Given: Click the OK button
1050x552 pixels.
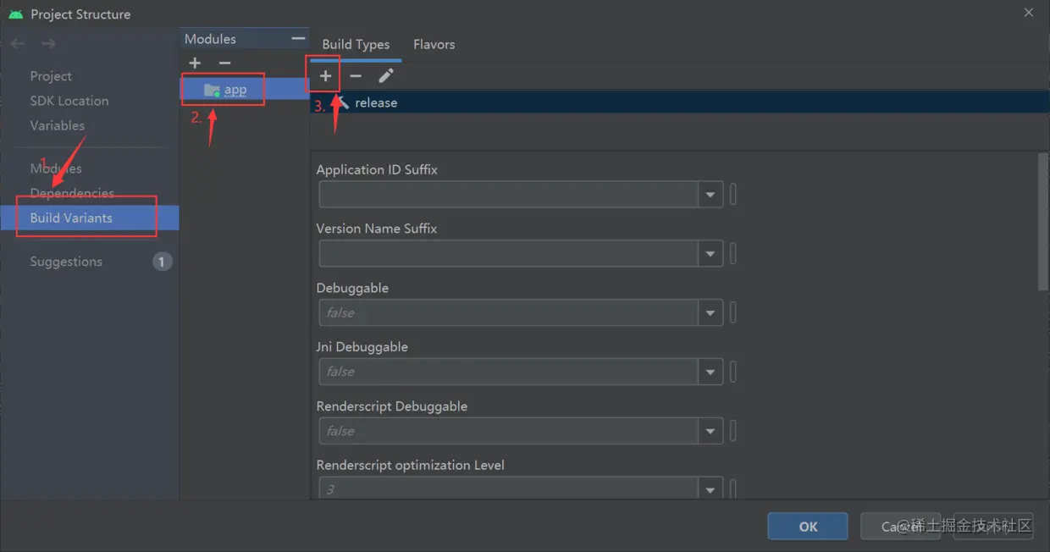Looking at the screenshot, I should click(808, 527).
